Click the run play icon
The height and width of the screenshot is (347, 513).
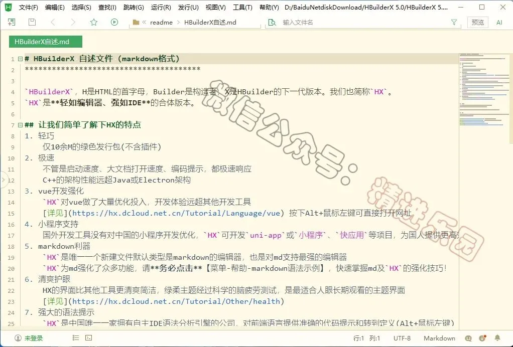click(x=114, y=22)
